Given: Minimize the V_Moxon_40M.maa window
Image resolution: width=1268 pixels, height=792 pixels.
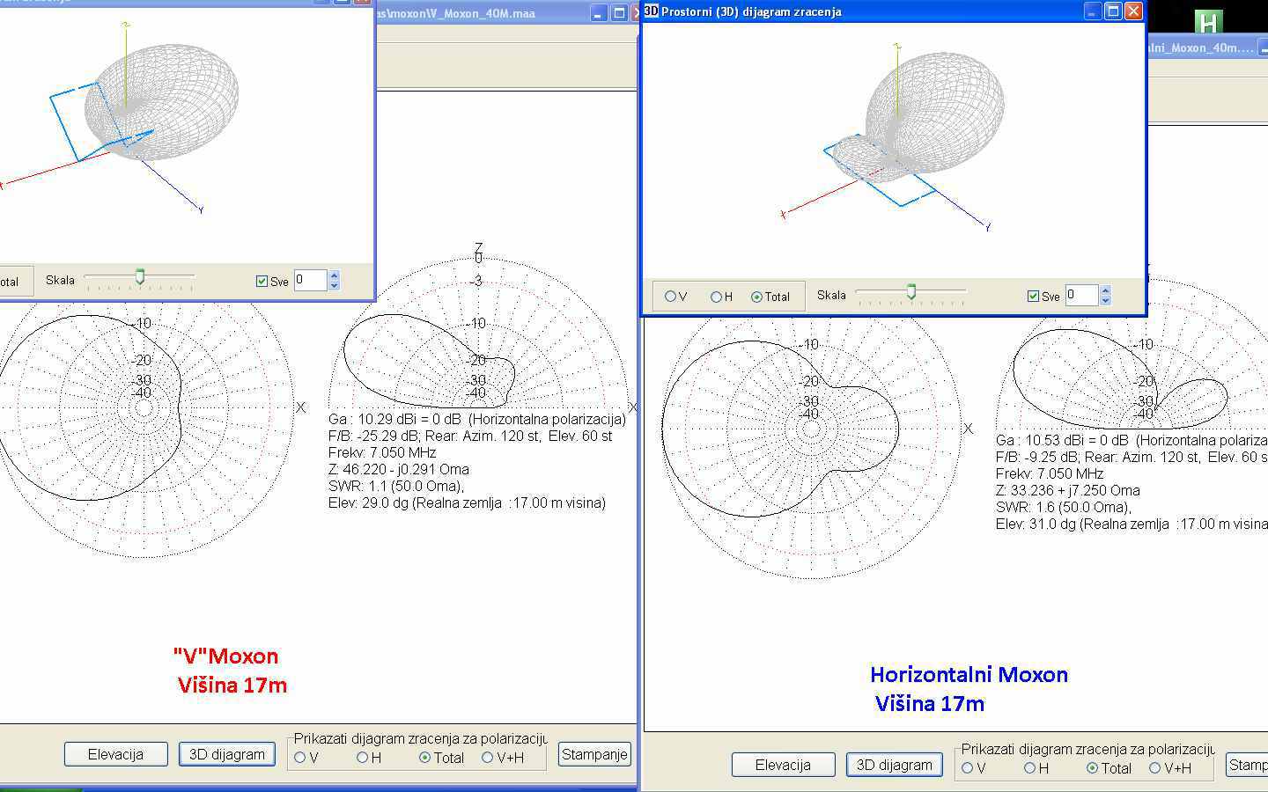Looking at the screenshot, I should [598, 13].
